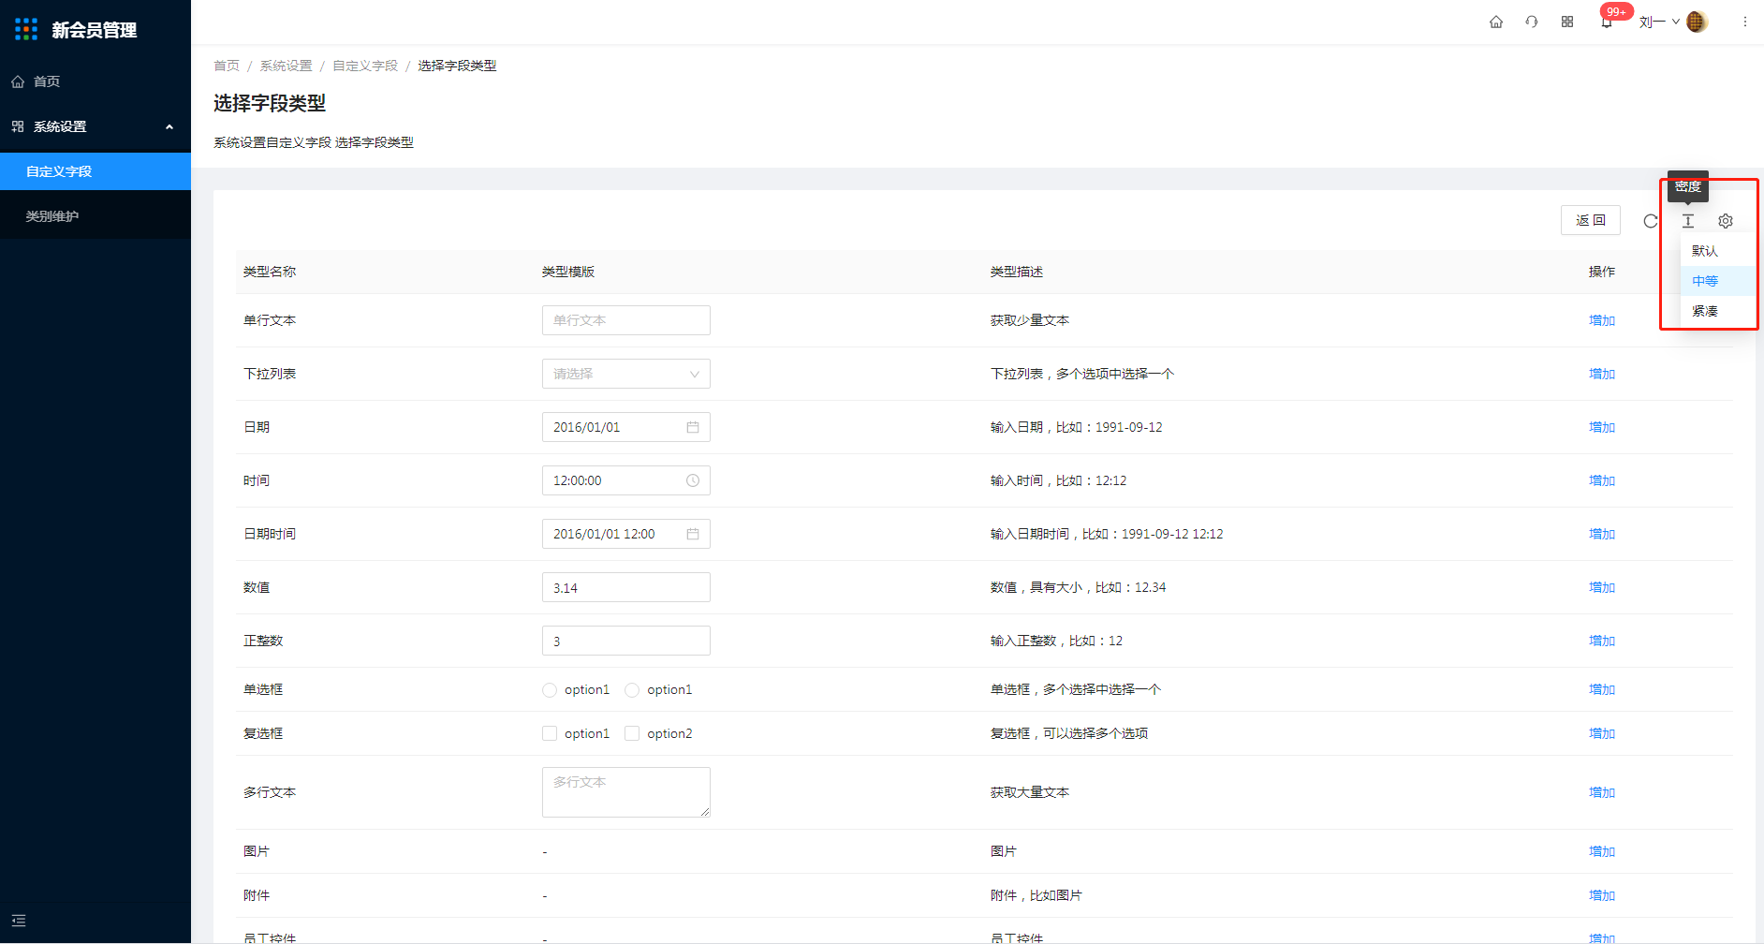Click 增加 for 附件 row

click(x=1602, y=895)
